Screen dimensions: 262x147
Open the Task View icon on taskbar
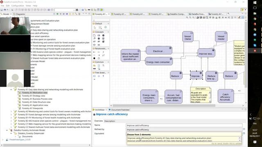(x=255, y=8)
